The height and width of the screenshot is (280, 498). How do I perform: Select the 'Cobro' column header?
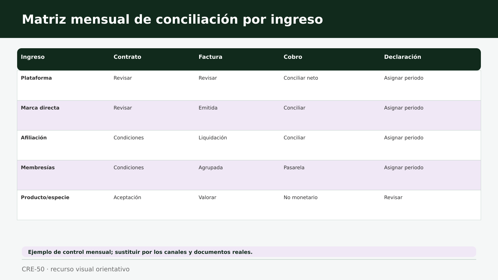point(293,57)
